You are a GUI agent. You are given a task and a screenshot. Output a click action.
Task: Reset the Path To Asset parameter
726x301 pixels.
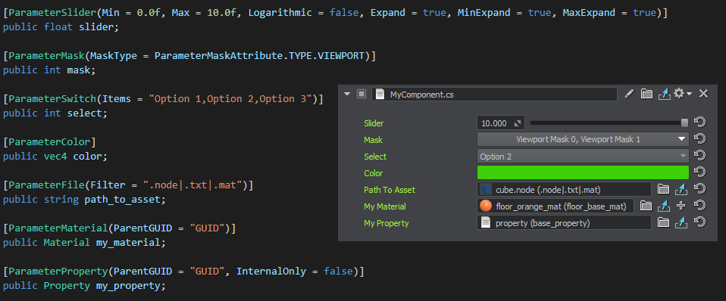click(699, 188)
